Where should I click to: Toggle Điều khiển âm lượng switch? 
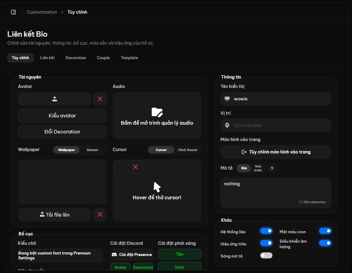[x=325, y=243]
